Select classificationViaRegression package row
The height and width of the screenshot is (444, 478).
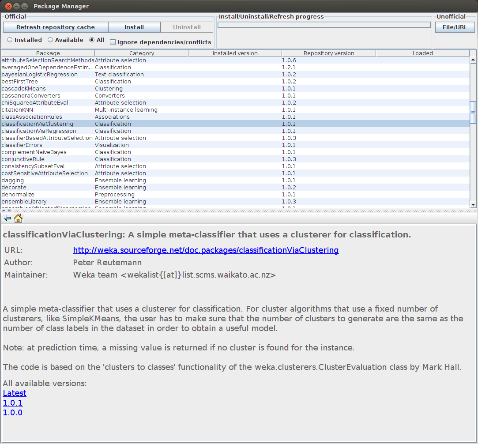[x=235, y=131]
